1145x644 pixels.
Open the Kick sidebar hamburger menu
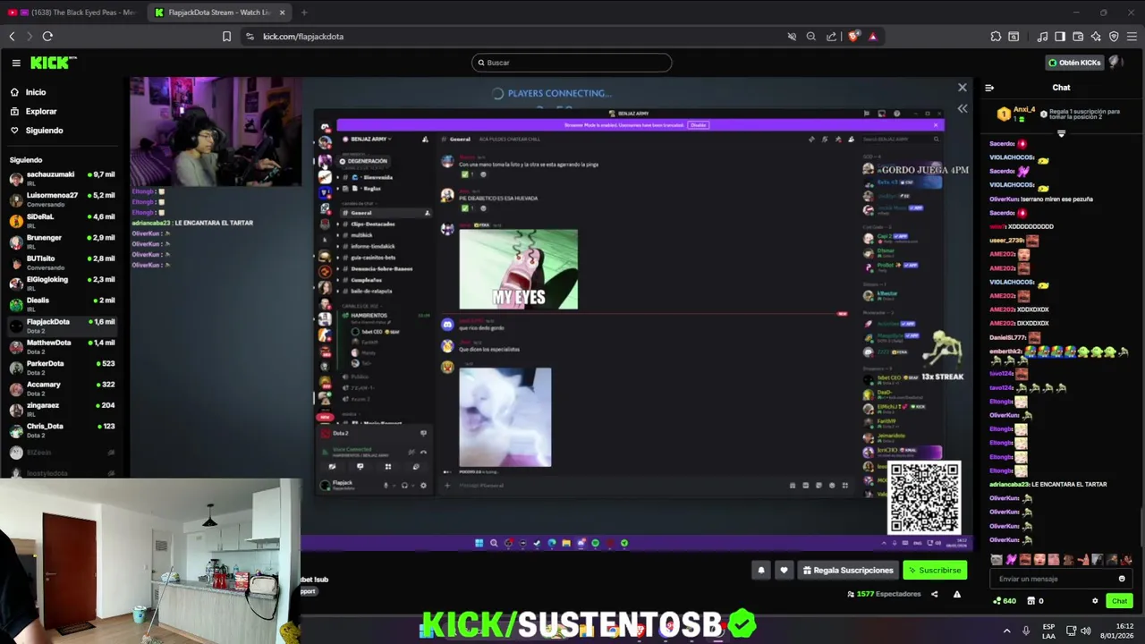tap(16, 63)
